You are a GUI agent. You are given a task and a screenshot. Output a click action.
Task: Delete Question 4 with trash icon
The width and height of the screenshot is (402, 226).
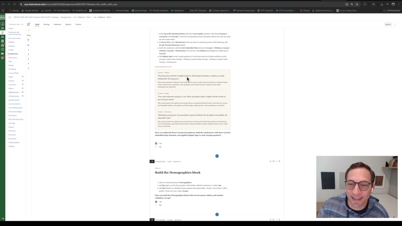coord(279,161)
